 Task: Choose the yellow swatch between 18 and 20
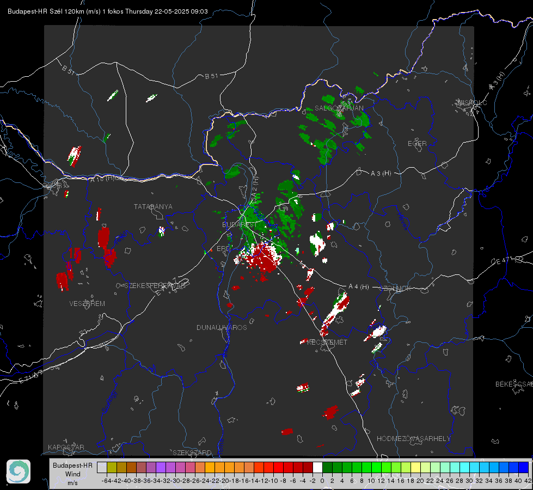point(416,467)
